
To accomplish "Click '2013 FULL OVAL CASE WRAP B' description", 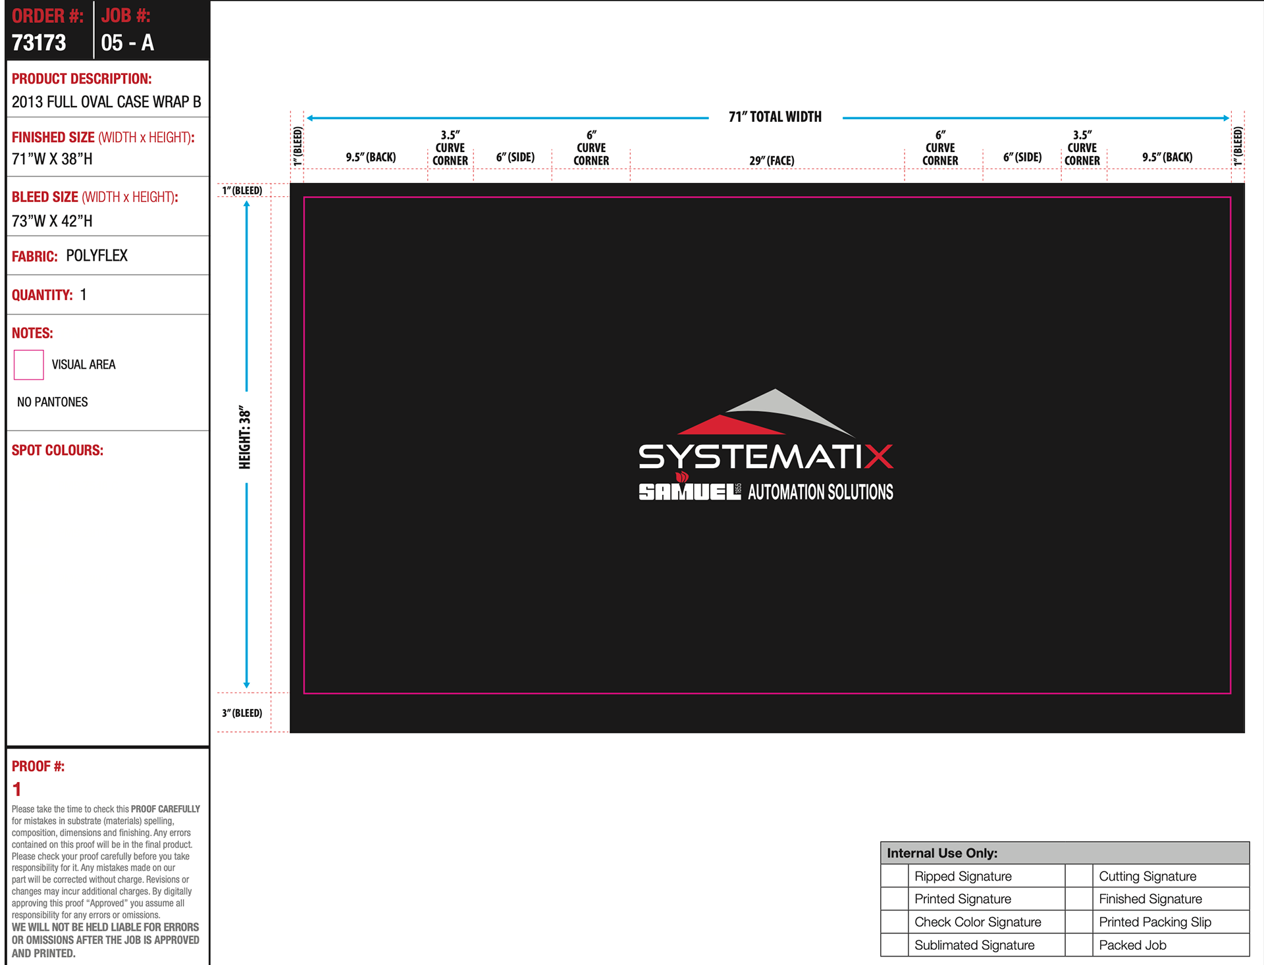I will (106, 102).
